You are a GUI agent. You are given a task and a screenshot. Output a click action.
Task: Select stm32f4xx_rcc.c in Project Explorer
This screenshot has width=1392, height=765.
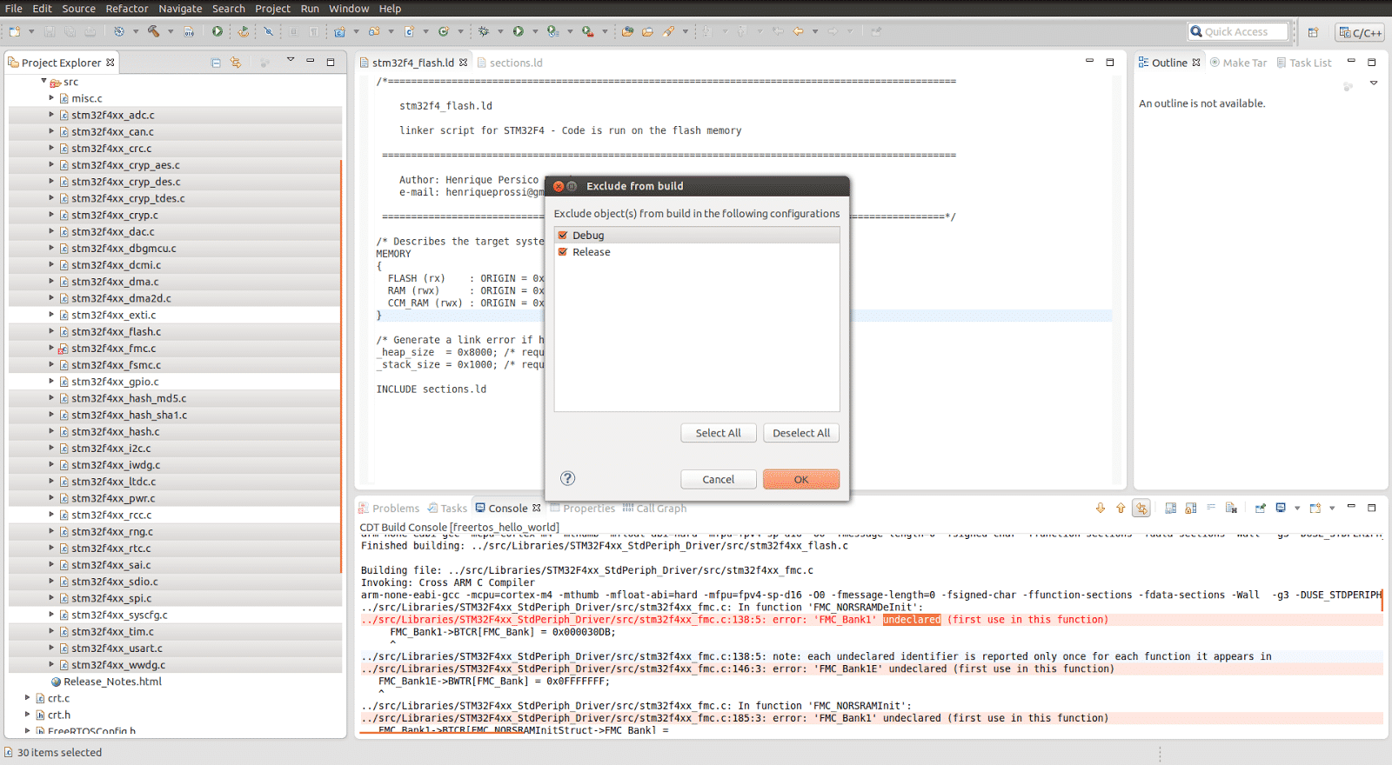point(111,515)
